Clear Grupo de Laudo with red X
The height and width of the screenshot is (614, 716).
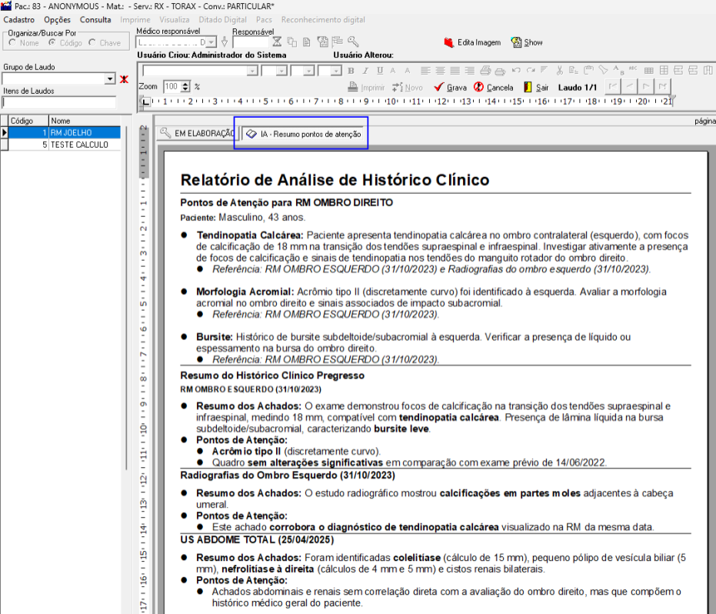click(x=124, y=79)
